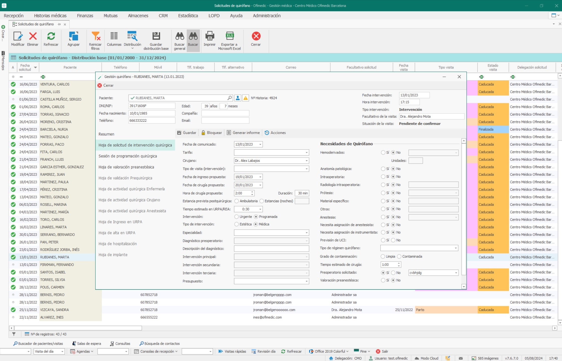Select Urgente intervention radio button
Screen dimensions: 562x361
click(x=236, y=216)
